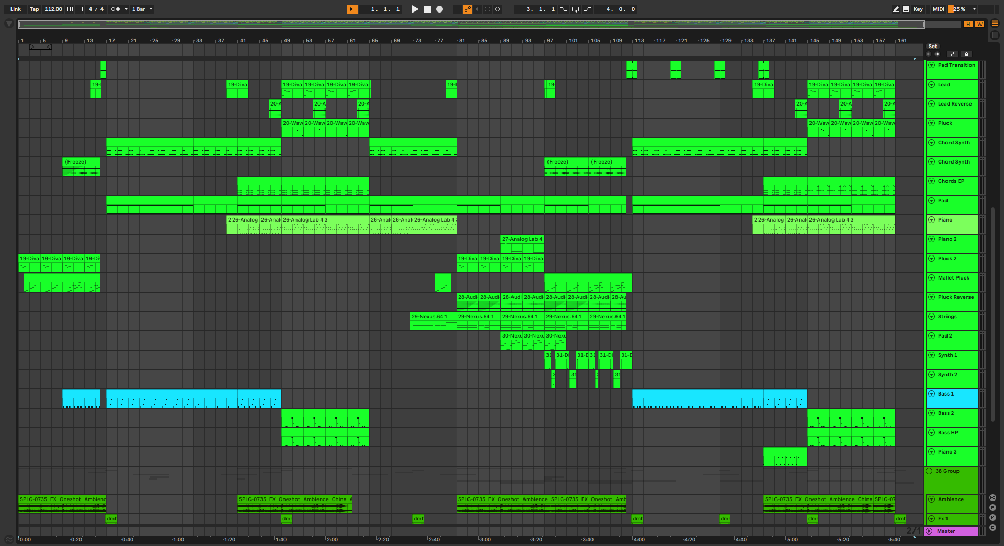
Task: Click the 27-Analog Lab 4 clip
Action: point(522,243)
